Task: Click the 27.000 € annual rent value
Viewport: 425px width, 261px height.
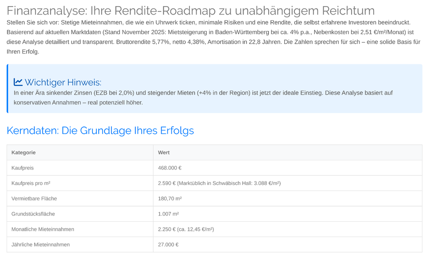Action: (x=168, y=245)
